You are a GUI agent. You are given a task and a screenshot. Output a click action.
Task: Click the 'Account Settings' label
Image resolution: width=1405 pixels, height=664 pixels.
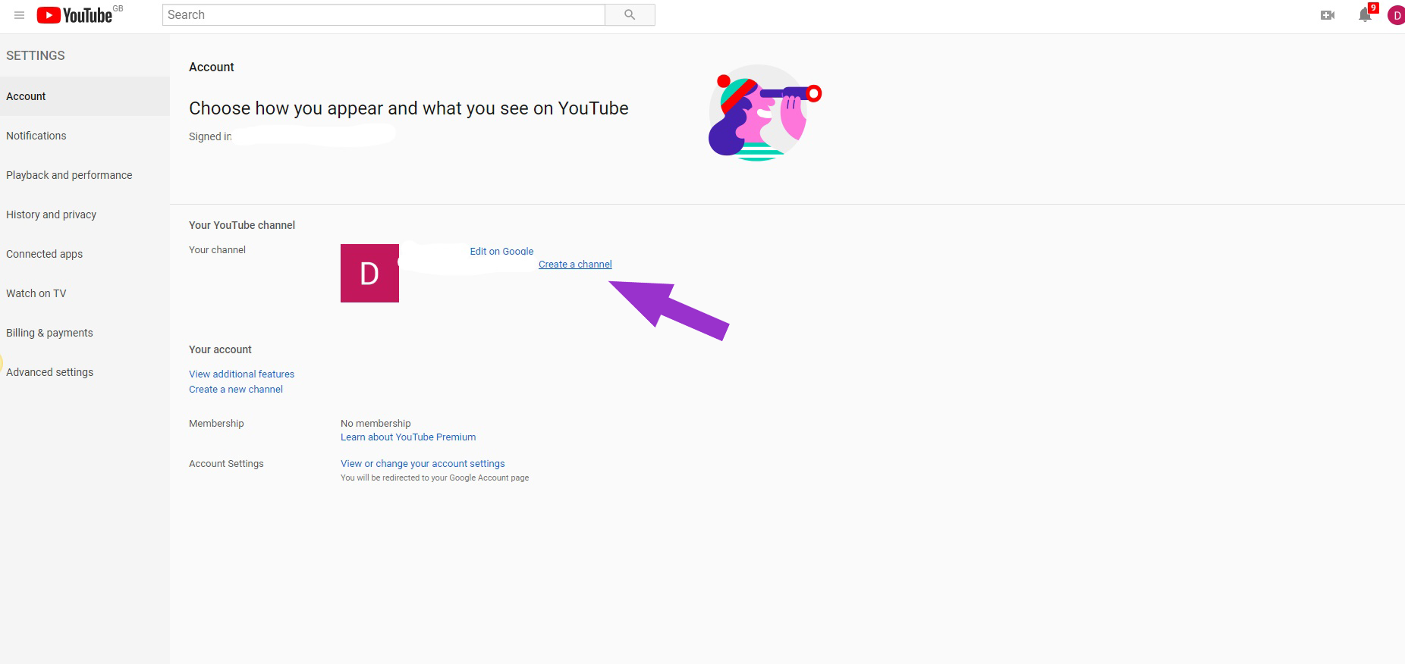(x=226, y=463)
